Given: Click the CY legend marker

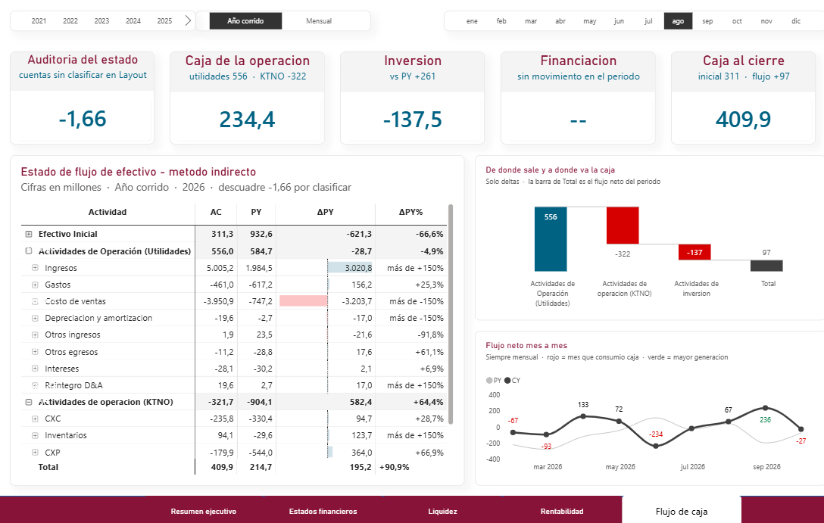Looking at the screenshot, I should tap(507, 380).
